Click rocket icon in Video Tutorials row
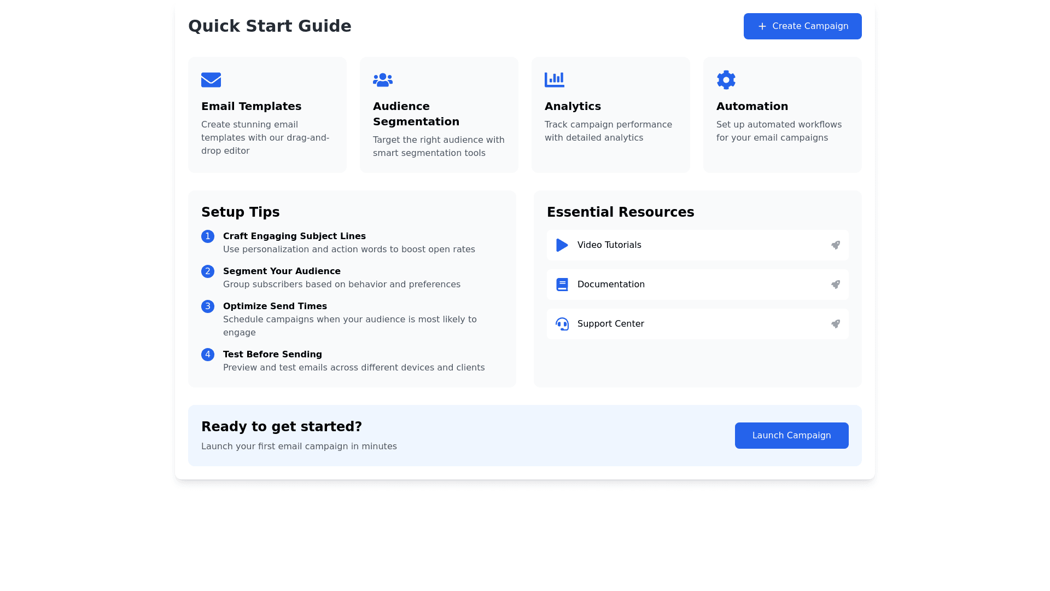 pos(836,245)
